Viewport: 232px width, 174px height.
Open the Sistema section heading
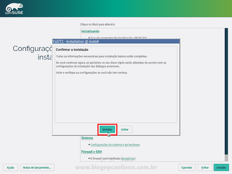tap(87, 138)
